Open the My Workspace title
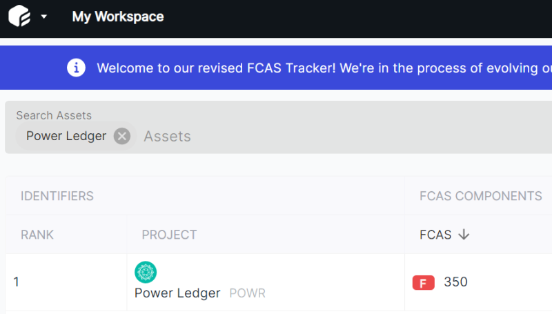The image size is (552, 314). tap(118, 17)
